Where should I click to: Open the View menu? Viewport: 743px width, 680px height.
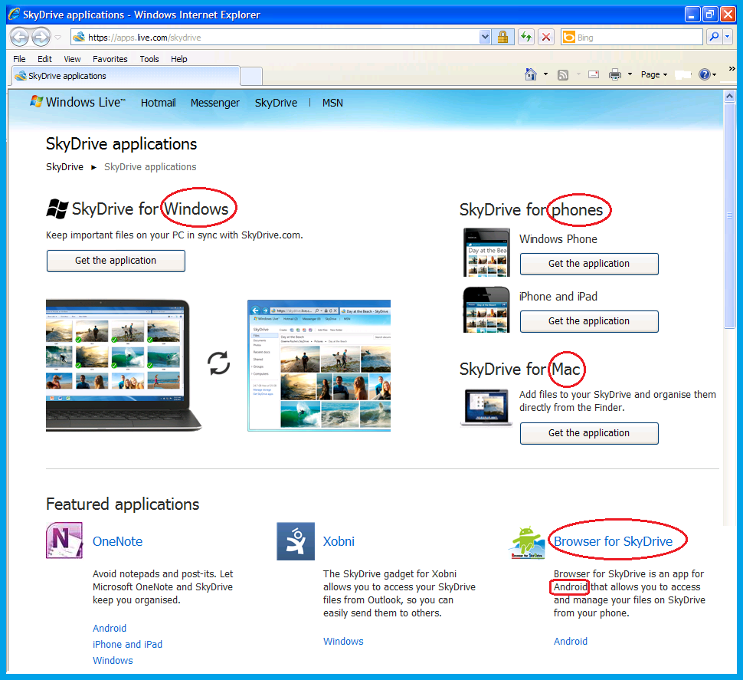pyautogui.click(x=72, y=59)
